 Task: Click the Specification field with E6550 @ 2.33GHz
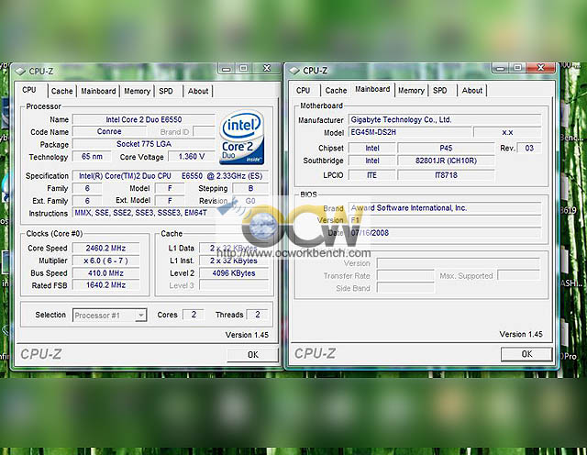[x=171, y=176]
